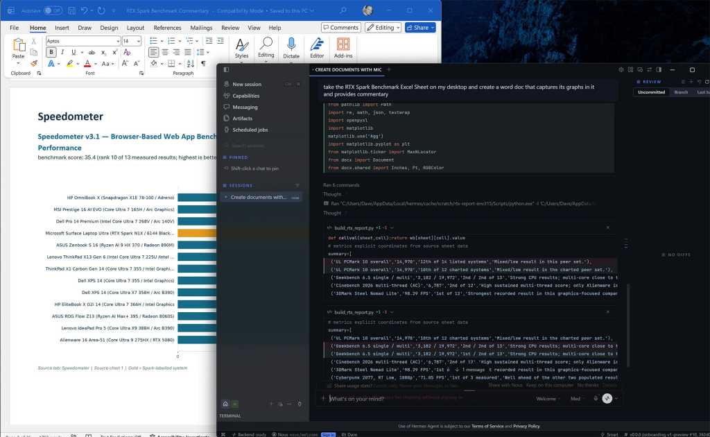Image resolution: width=710 pixels, height=437 pixels.
Task: Click Paste icon in Word ribbon
Action: pyautogui.click(x=18, y=45)
